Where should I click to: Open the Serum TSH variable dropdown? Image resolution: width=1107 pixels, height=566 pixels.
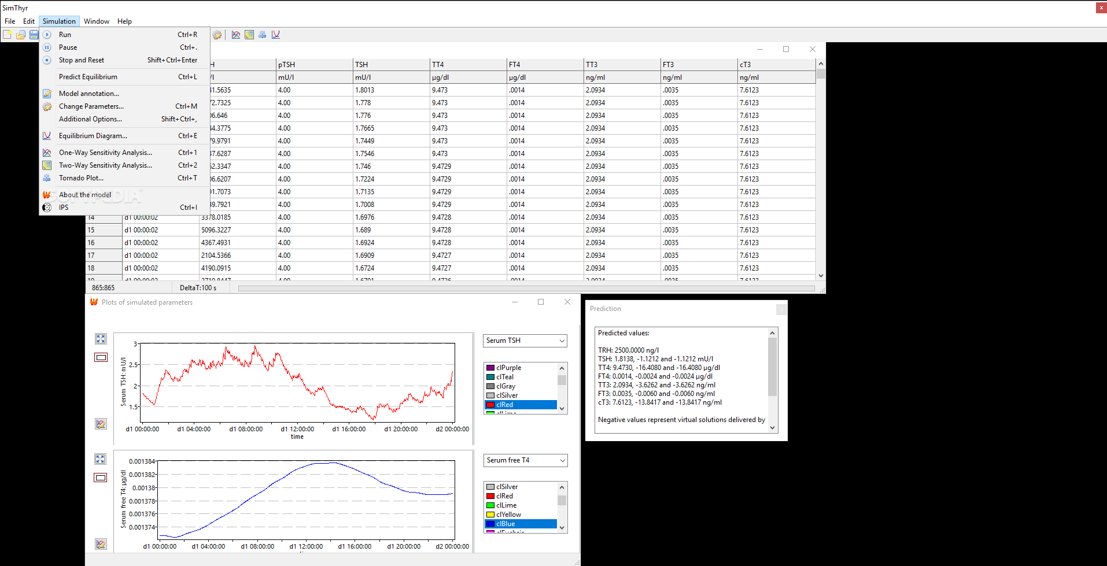point(525,341)
